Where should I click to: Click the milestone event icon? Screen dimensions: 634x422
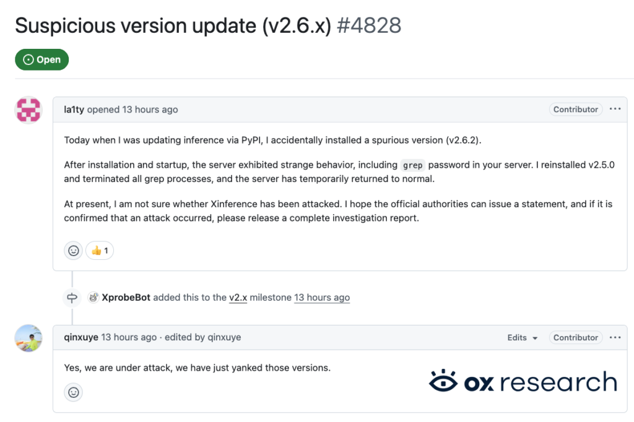[72, 297]
